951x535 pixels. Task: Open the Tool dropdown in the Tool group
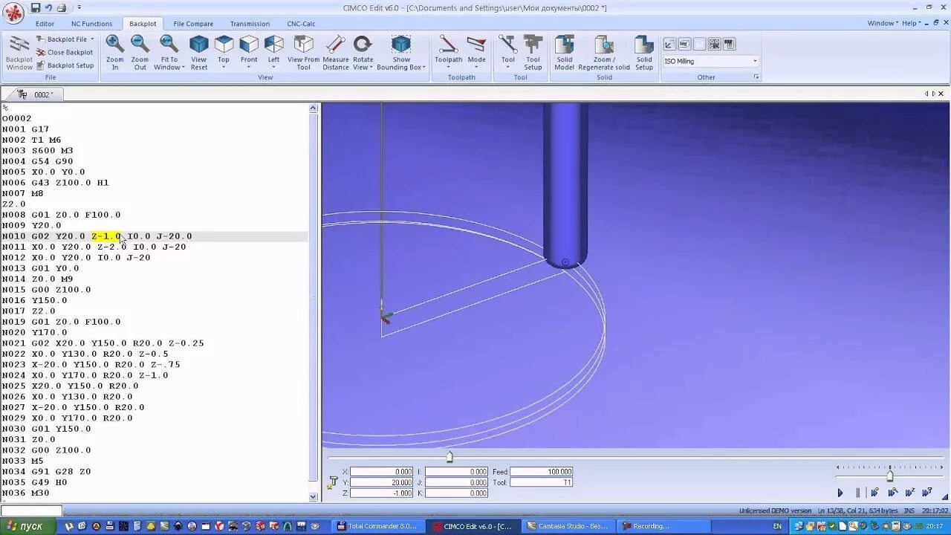point(507,68)
